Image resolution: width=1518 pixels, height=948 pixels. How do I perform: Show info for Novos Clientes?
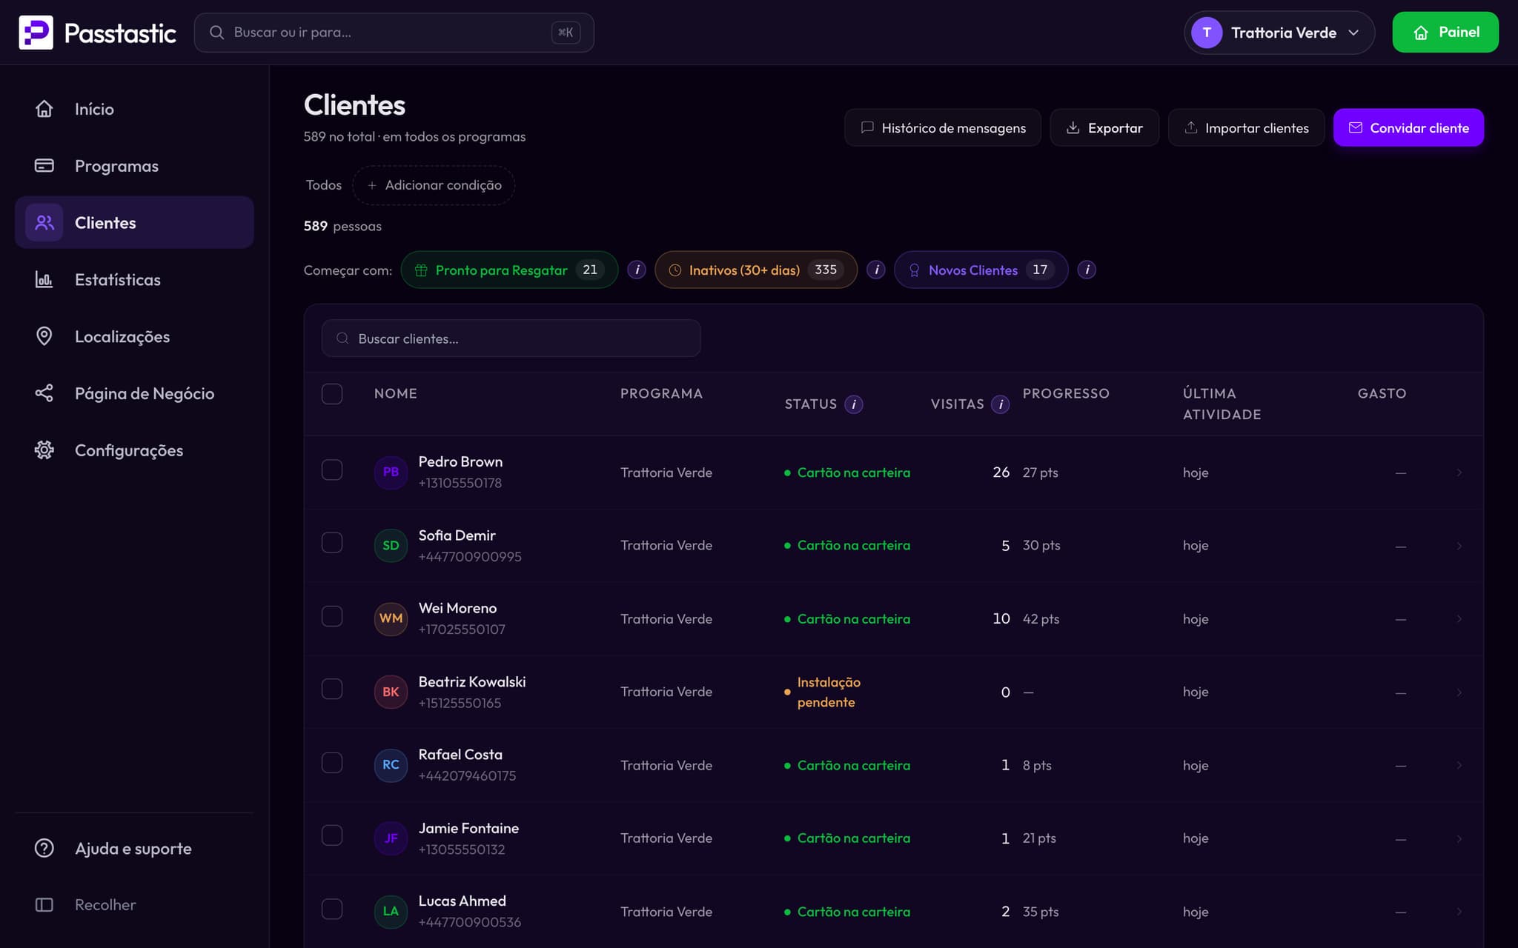tap(1087, 270)
